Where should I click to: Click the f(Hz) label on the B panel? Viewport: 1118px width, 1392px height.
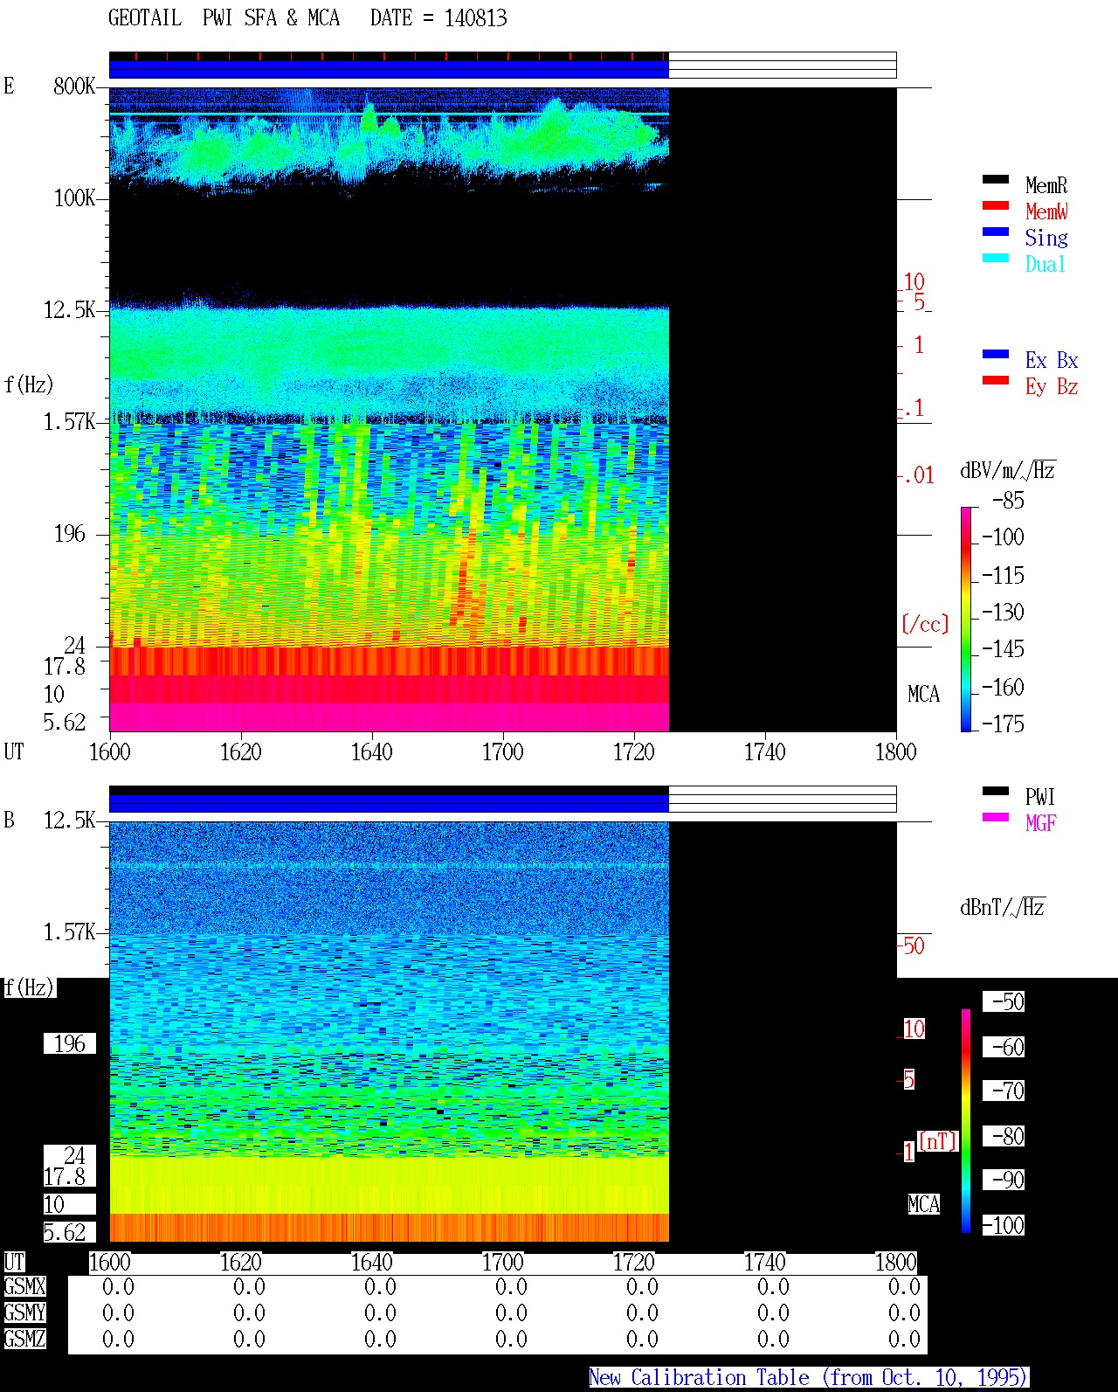pos(29,987)
